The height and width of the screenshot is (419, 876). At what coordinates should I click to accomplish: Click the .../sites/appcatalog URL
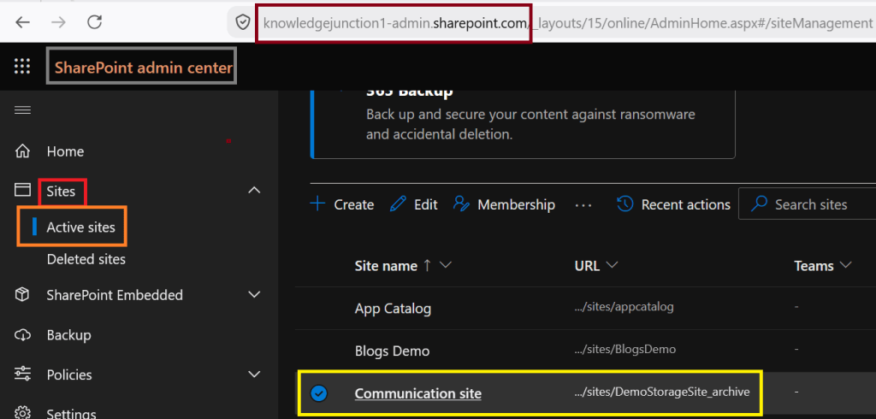tap(624, 307)
